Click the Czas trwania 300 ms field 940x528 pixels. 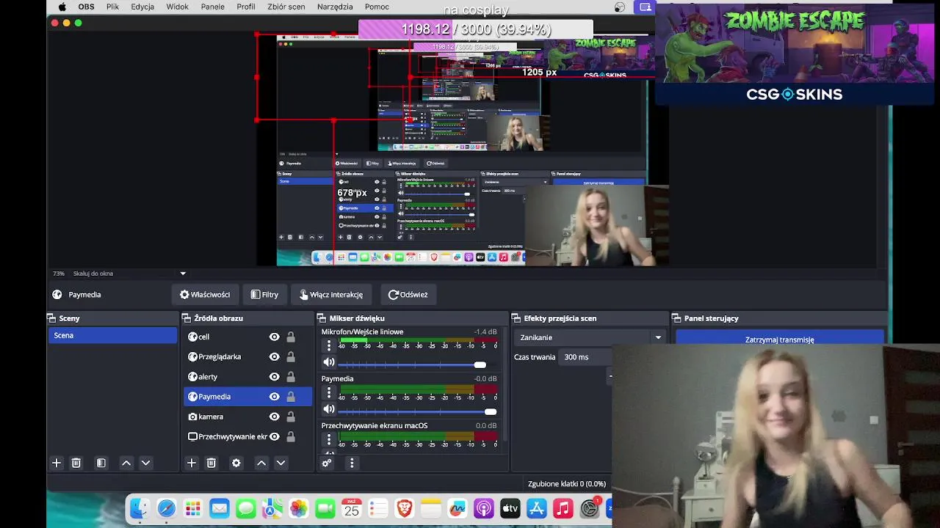coord(585,357)
